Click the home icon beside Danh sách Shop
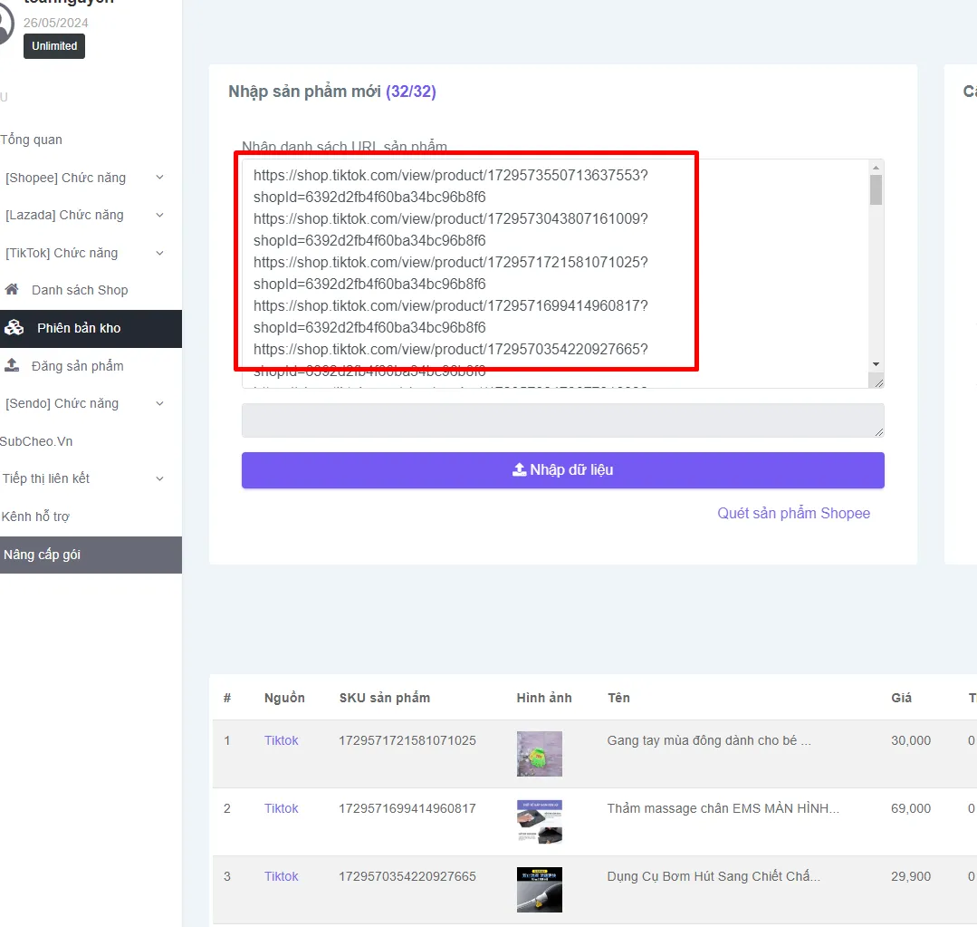The height and width of the screenshot is (927, 977). tap(11, 289)
